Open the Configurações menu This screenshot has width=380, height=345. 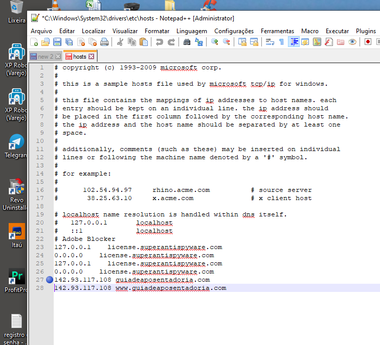(x=234, y=31)
